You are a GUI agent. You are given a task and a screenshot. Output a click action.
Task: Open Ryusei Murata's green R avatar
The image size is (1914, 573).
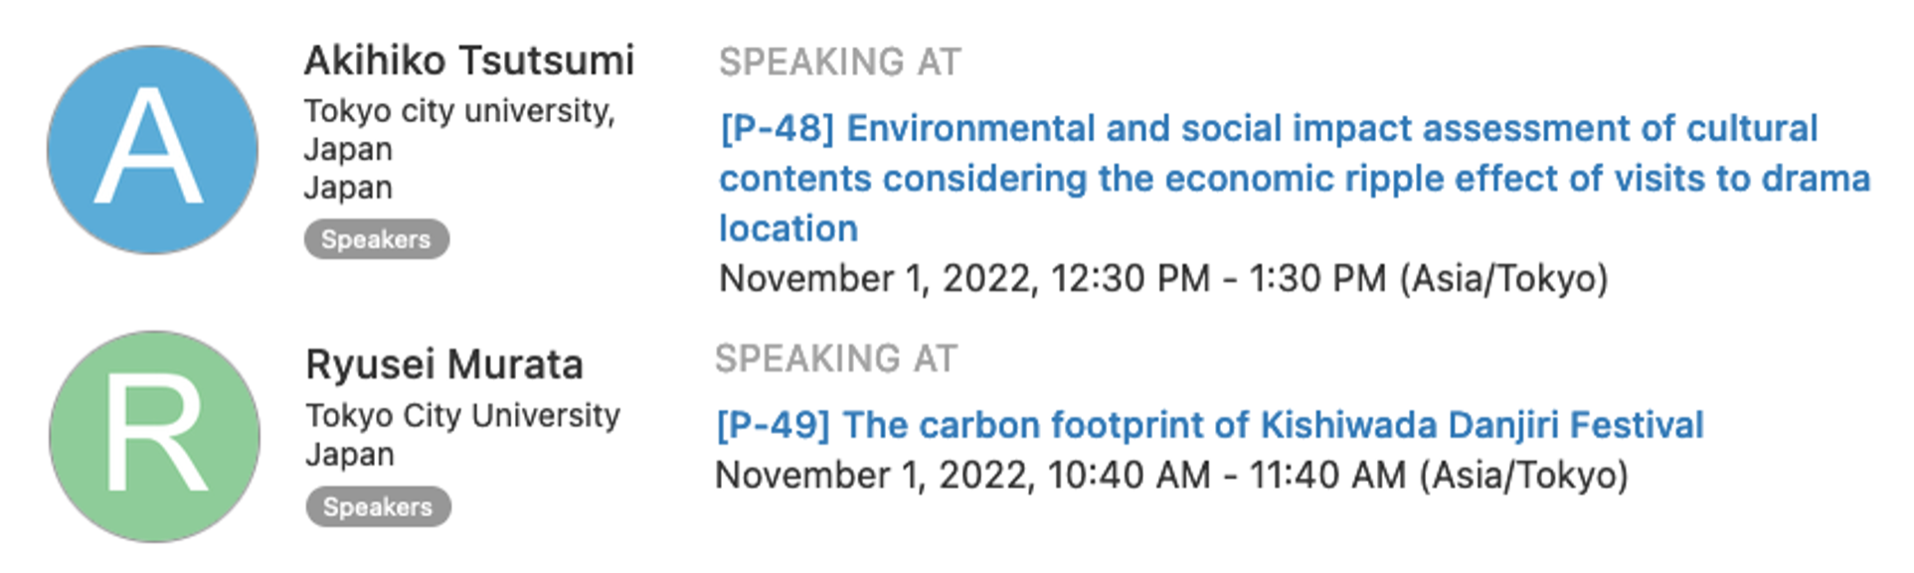click(x=154, y=437)
